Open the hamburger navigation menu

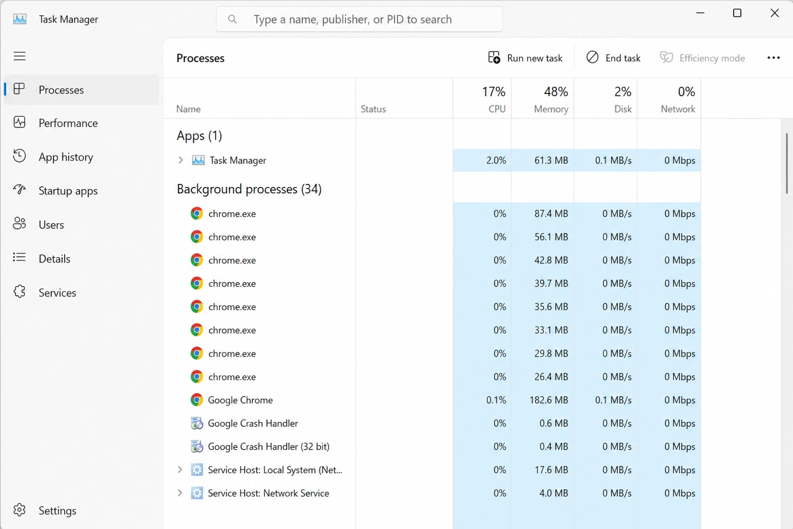tap(20, 56)
